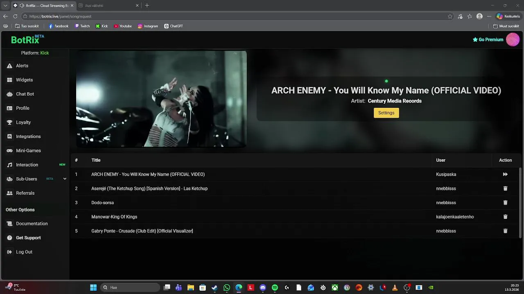Click the Hae taskbar search box

(130, 287)
